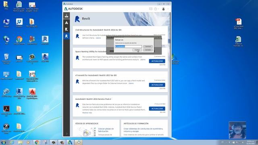Click 'ARTÍCULOS DE FORMACIÓN' heading

pos(136,124)
